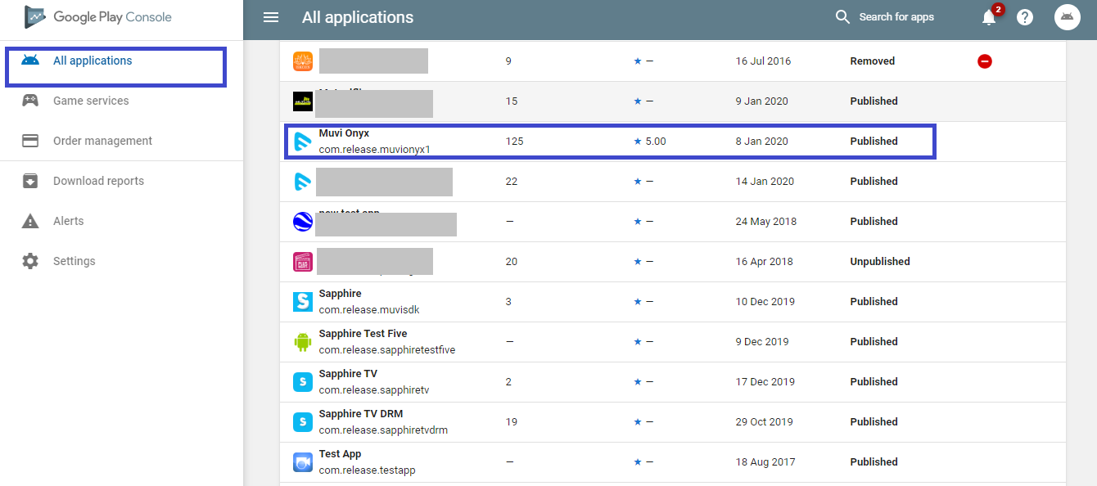Viewport: 1097px width, 486px height.
Task: Open Order management in sidebar
Action: 121,141
